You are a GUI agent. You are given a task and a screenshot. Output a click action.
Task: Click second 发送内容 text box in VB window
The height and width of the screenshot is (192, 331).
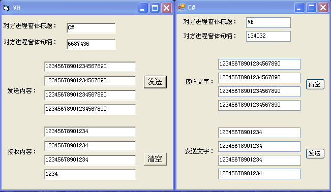pyautogui.click(x=90, y=81)
